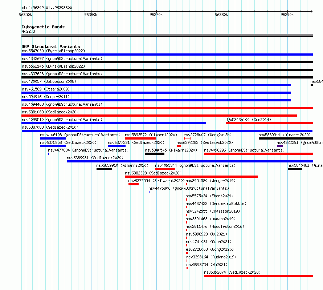The width and height of the screenshot is (323, 290).
Task: Open nsv6377331 (Sedlazeck2020) label
Action: click(136, 142)
